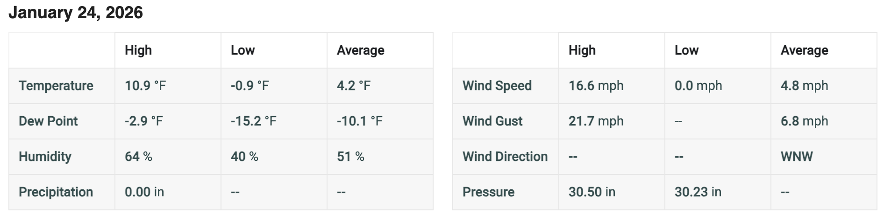Click the 0.00 in precipitation value
Viewport: 884px width, 222px height.
coord(144,192)
